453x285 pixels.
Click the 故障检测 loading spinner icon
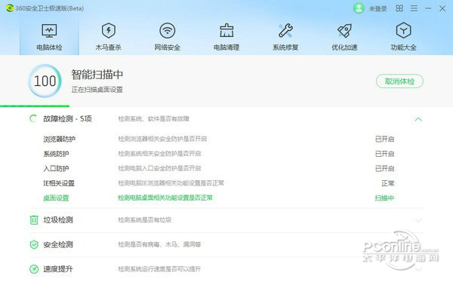point(33,118)
